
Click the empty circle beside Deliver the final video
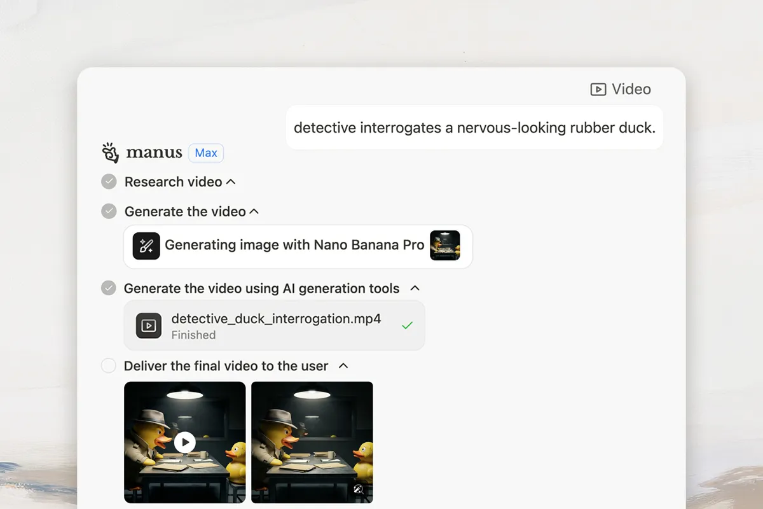[x=109, y=366]
